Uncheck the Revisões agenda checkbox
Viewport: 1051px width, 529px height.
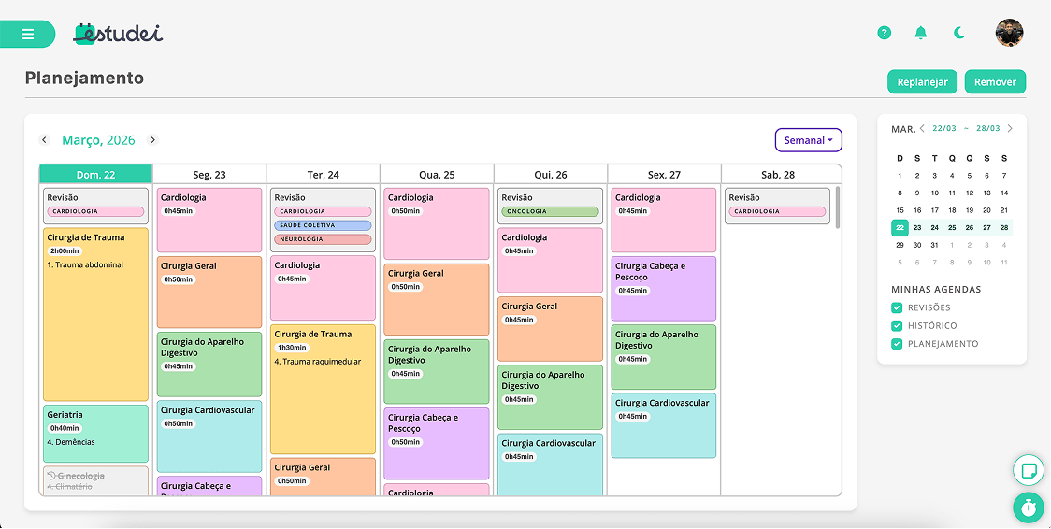897,307
